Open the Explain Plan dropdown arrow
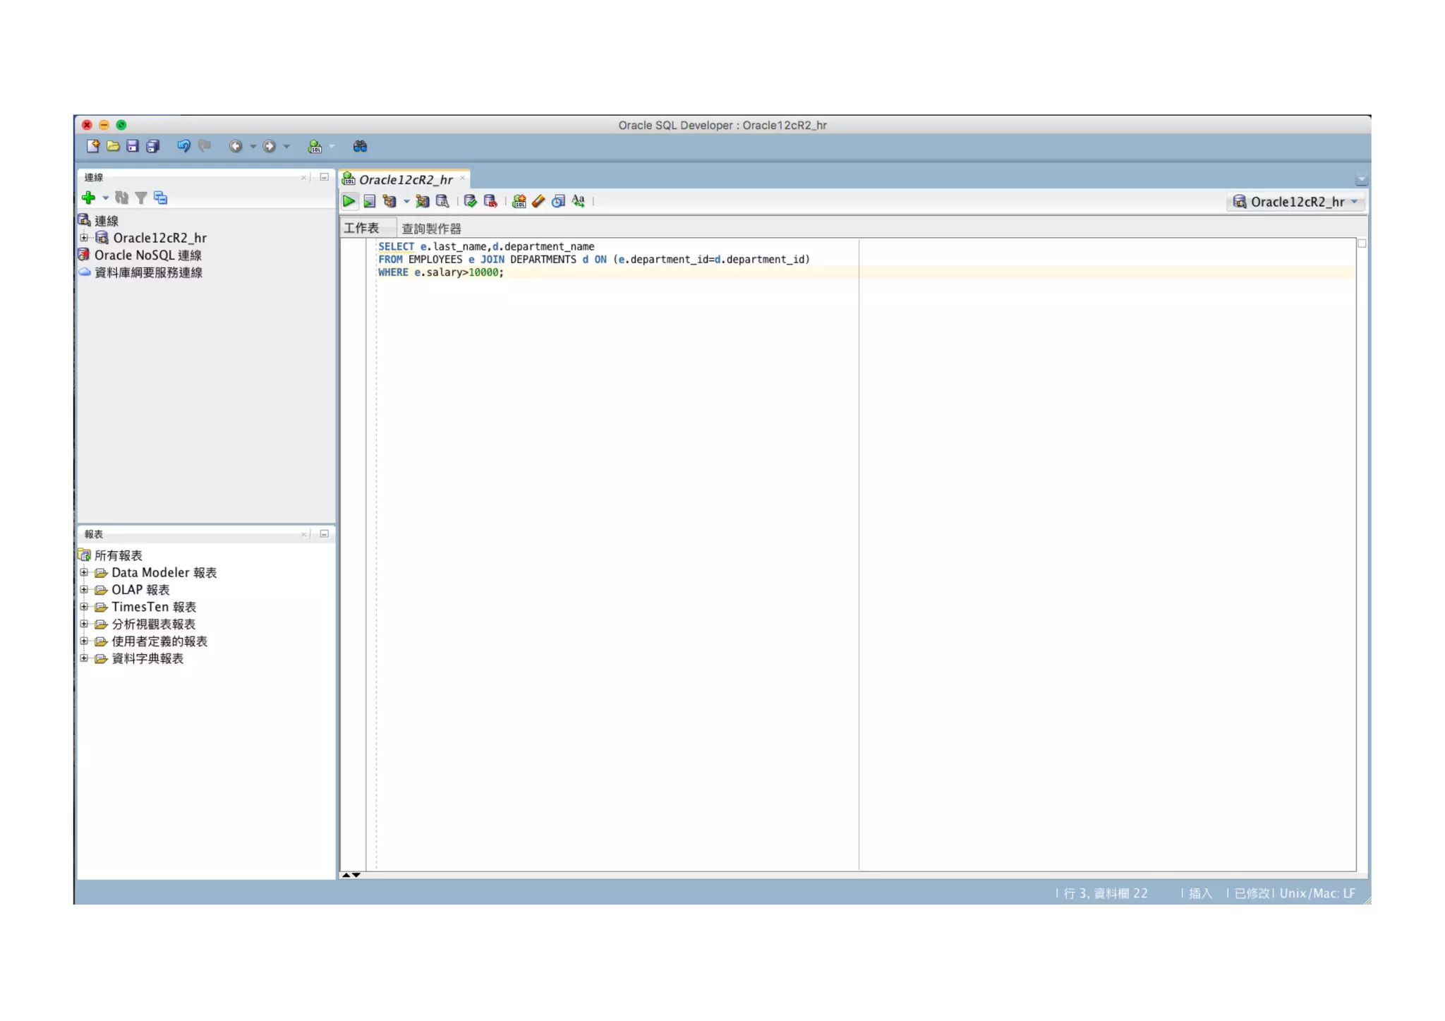The image size is (1445, 1021). (x=406, y=202)
